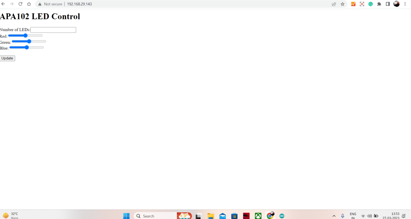Viewport: 411px width, 219px height.
Task: Click the Update button
Action: point(7,58)
